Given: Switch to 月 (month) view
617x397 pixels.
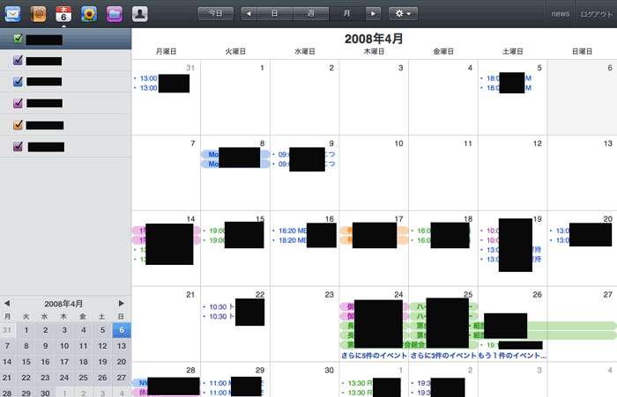Looking at the screenshot, I should 347,13.
